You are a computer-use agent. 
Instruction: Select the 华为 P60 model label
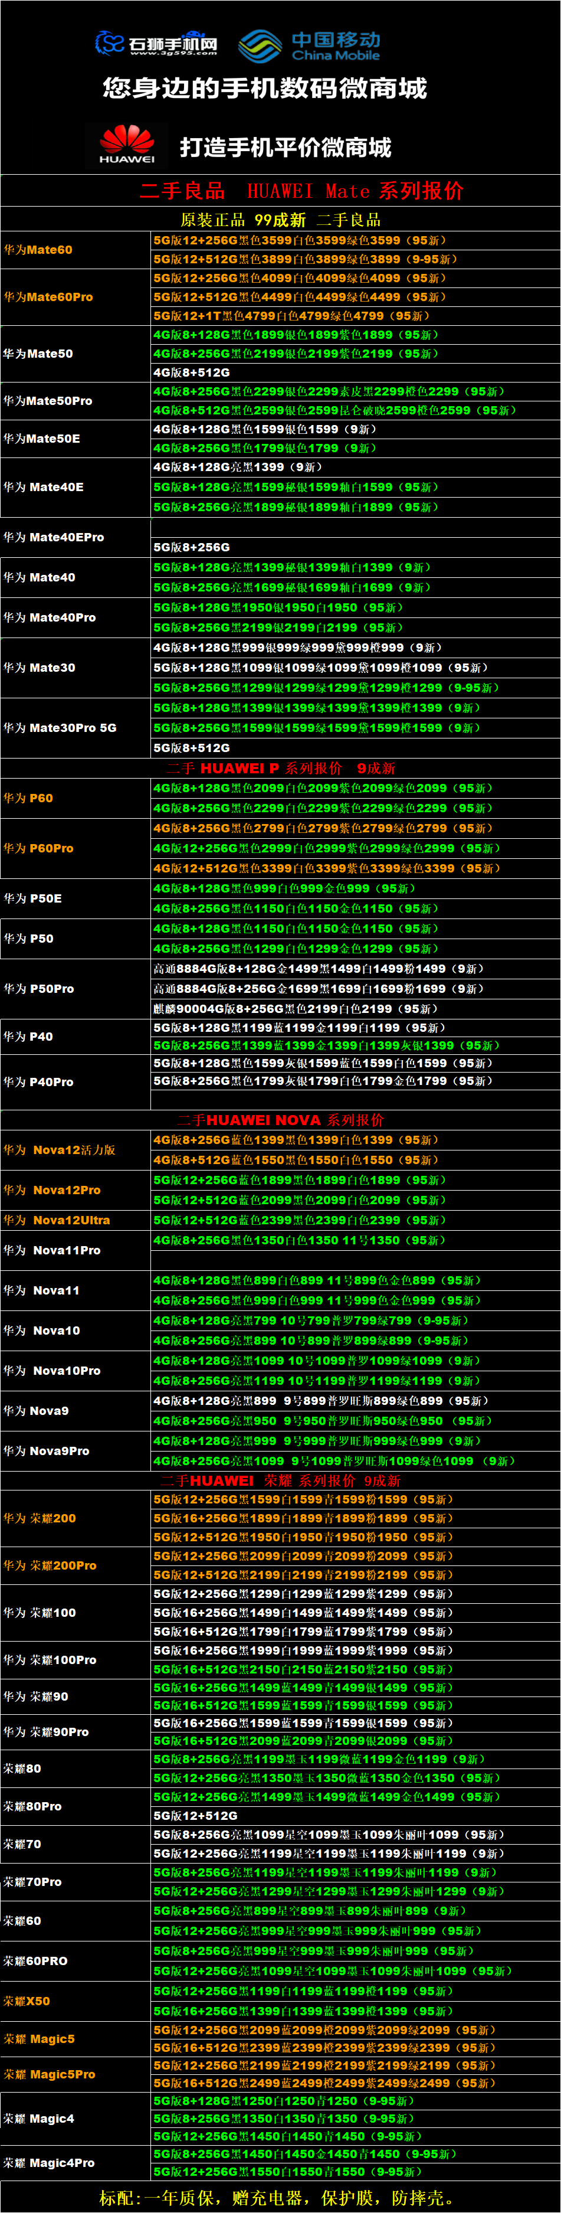(x=28, y=798)
